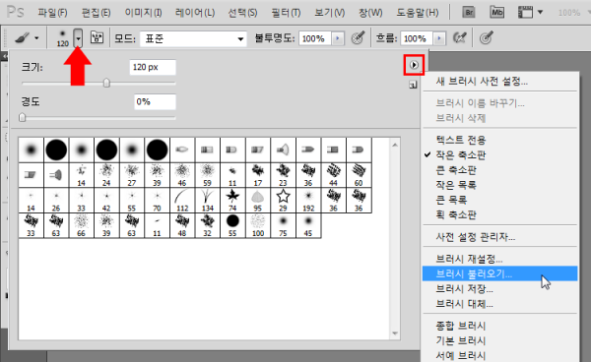
Task: Load 서예 브러시 set
Action: click(x=499, y=355)
